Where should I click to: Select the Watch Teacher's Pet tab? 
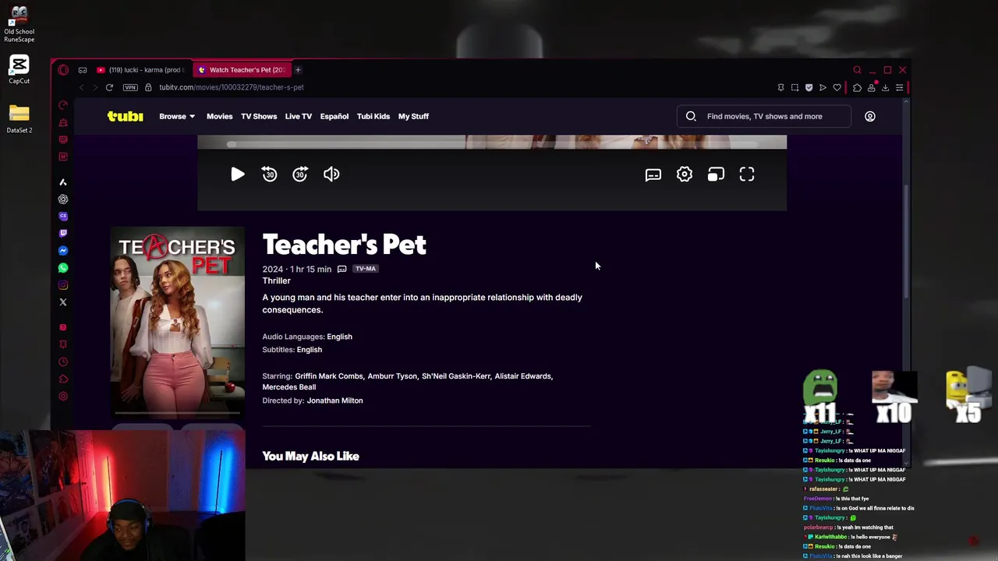(241, 70)
